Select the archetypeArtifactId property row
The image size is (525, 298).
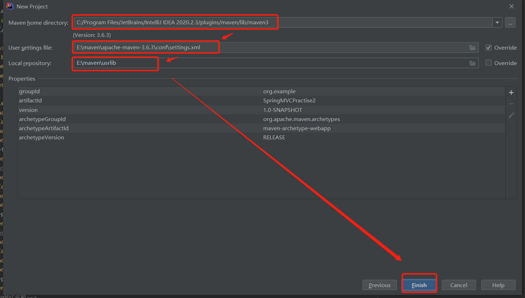click(261, 128)
